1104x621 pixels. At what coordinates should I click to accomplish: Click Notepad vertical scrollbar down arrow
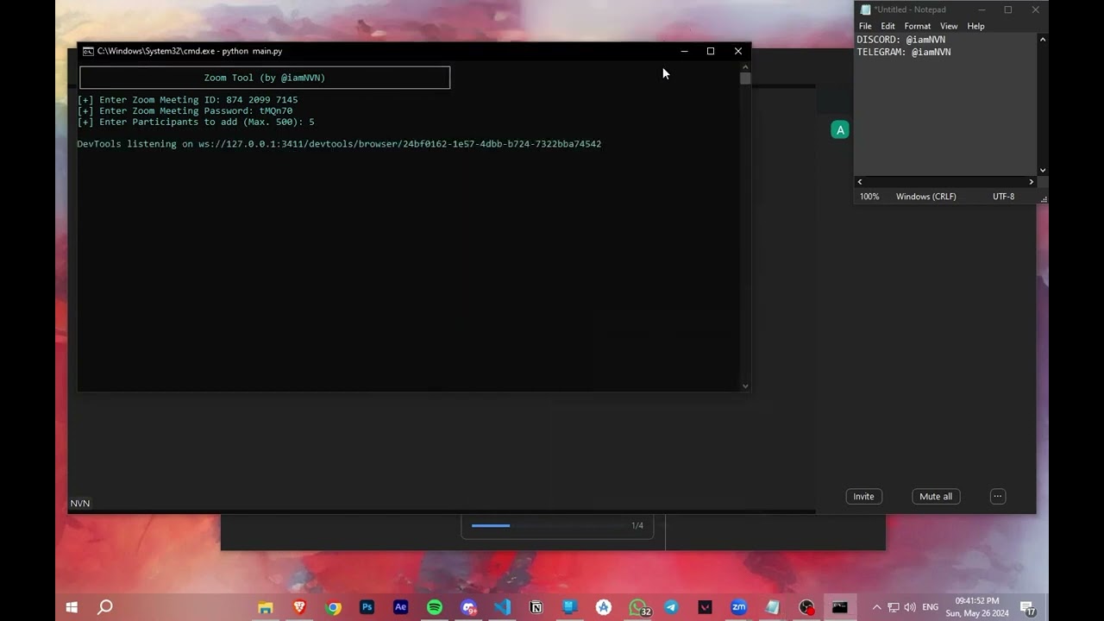[1043, 171]
